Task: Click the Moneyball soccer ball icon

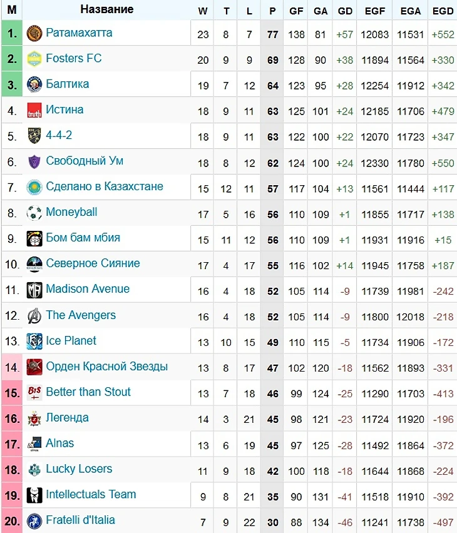Action: pos(34,213)
